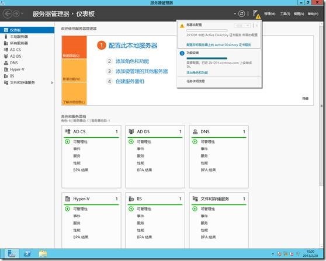Click the IIS role tile header
Image resolution: width=326 pixels, height=261 pixels.
[155, 199]
